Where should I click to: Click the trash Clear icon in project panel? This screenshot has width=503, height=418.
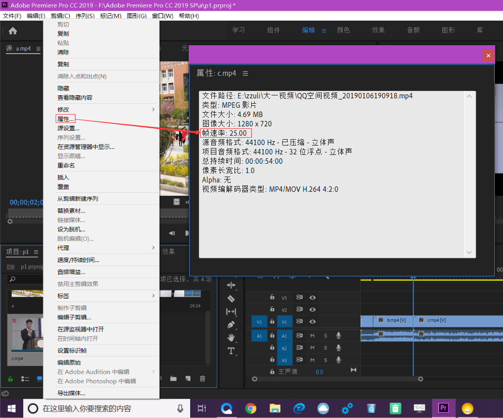(202, 379)
